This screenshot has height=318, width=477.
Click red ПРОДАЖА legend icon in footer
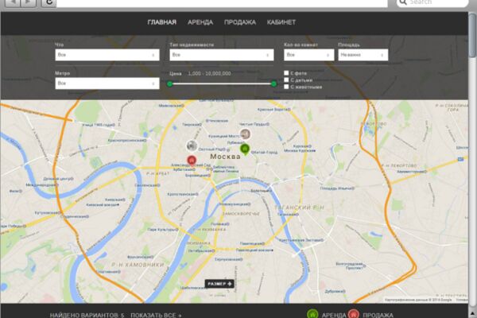[x=354, y=314]
